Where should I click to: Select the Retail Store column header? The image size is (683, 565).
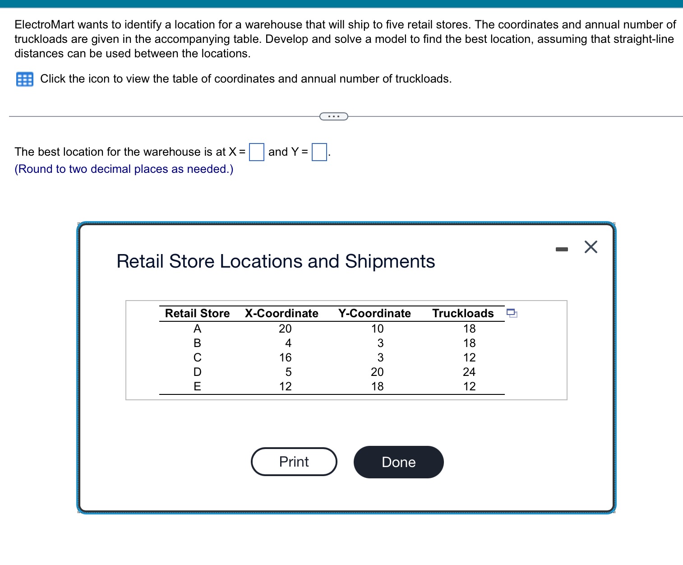point(197,313)
